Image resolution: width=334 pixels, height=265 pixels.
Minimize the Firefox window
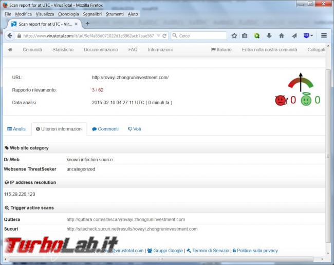point(301,4)
